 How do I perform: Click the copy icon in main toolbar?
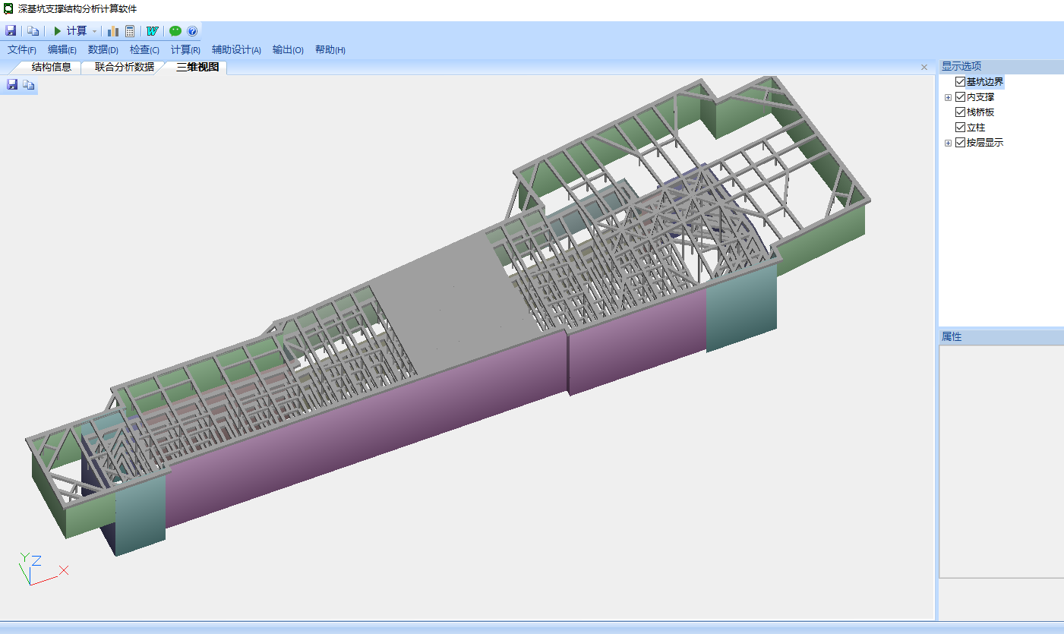coord(33,31)
